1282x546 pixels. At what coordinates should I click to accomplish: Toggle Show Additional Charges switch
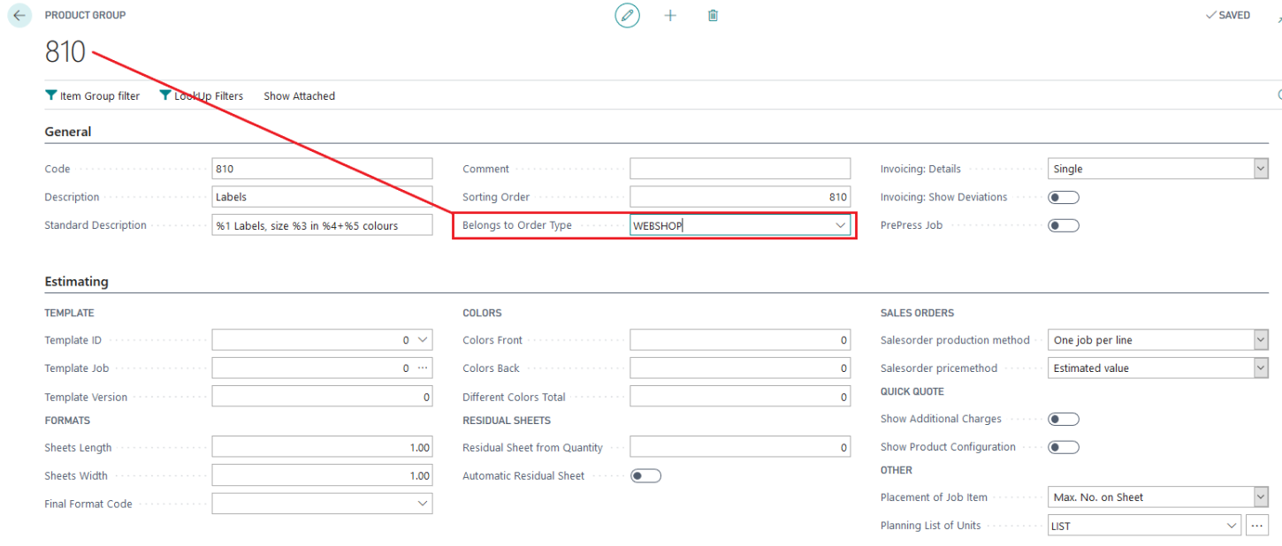click(1063, 419)
